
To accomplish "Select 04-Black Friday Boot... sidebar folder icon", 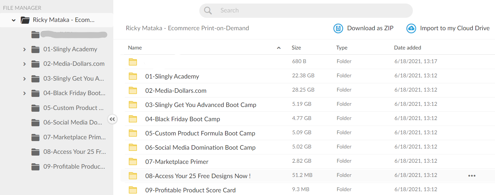I will pyautogui.click(x=36, y=93).
